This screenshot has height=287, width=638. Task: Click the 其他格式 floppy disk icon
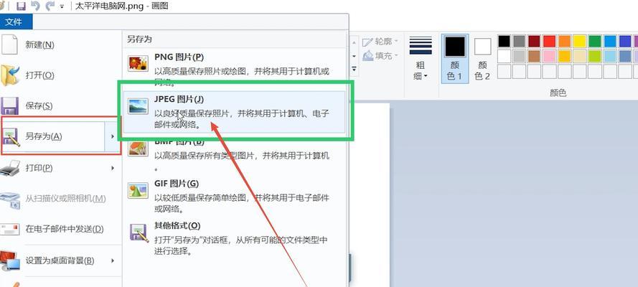coord(139,232)
